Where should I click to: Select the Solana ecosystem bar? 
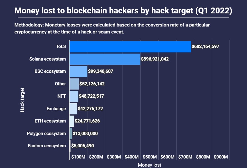click(105, 59)
